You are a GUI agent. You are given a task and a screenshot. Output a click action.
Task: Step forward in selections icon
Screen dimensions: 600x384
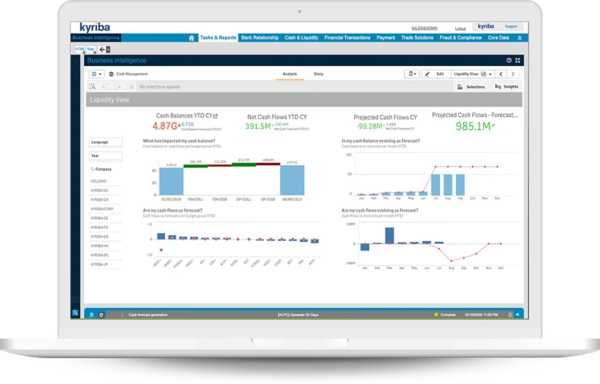tap(118, 87)
